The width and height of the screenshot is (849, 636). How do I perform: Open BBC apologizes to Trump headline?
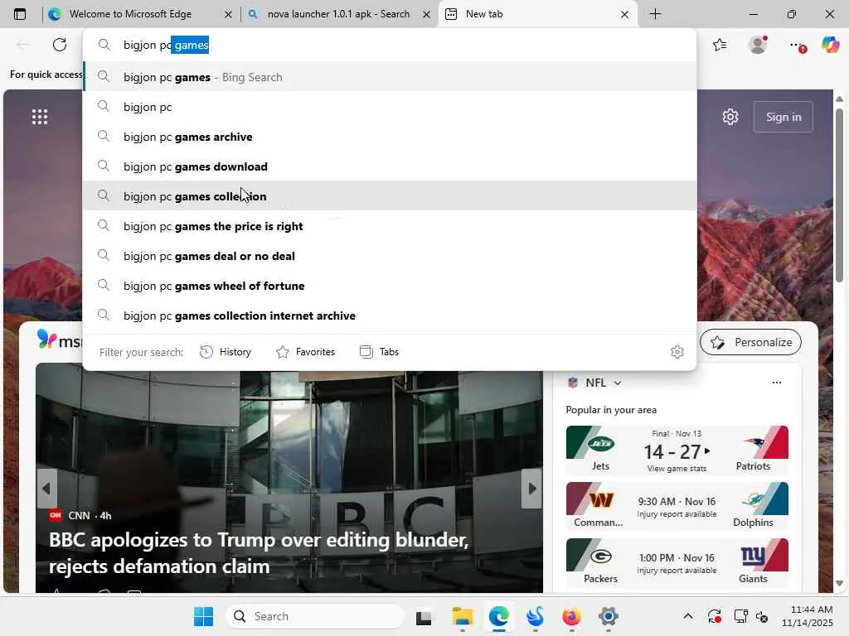tap(259, 553)
